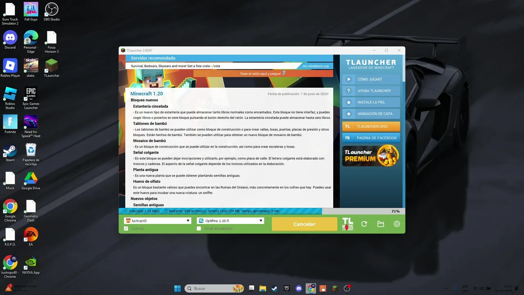The width and height of the screenshot is (524, 295).
Task: Open the game folder icon in TLauncher
Action: 380,224
